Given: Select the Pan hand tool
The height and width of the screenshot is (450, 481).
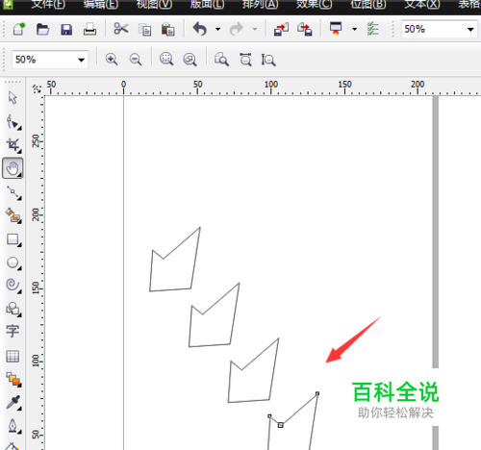Looking at the screenshot, I should click(13, 168).
